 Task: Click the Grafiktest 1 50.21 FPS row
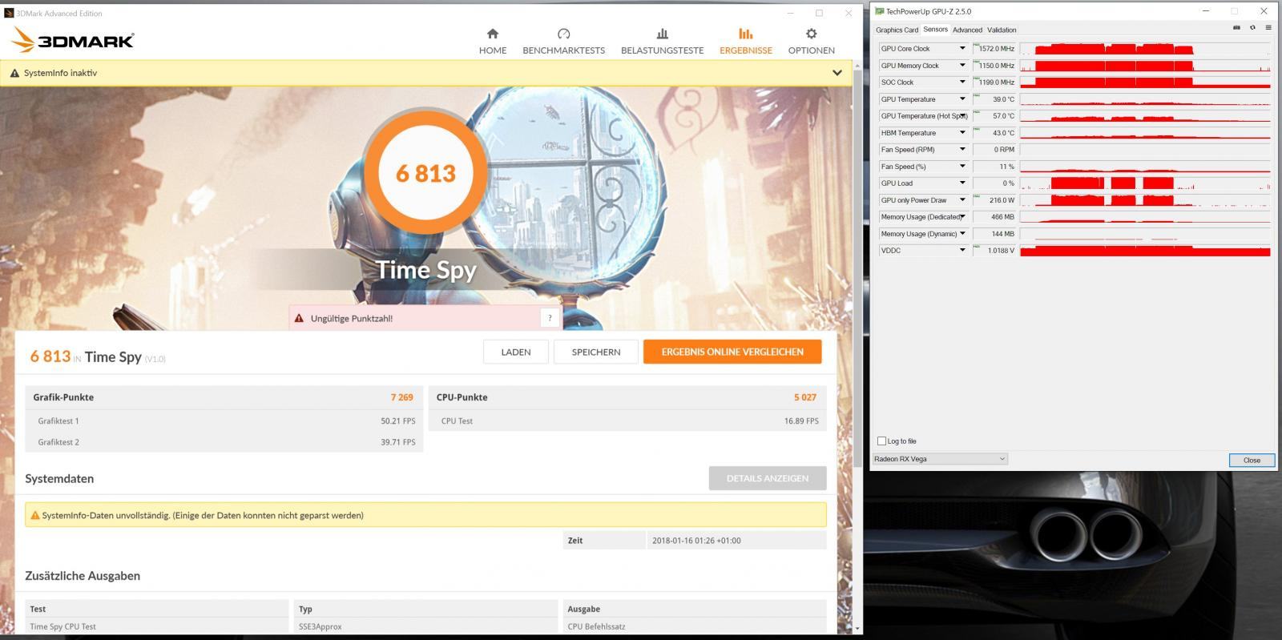pos(224,421)
